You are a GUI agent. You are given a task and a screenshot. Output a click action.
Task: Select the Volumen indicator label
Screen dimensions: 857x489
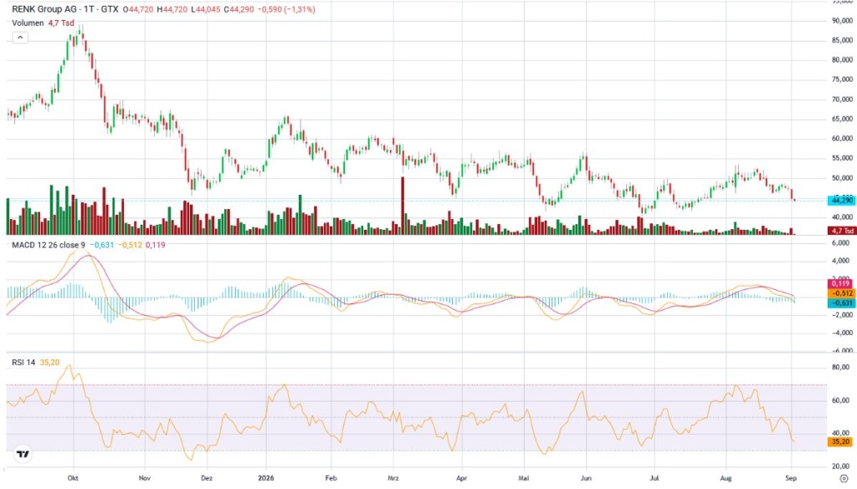tap(28, 23)
